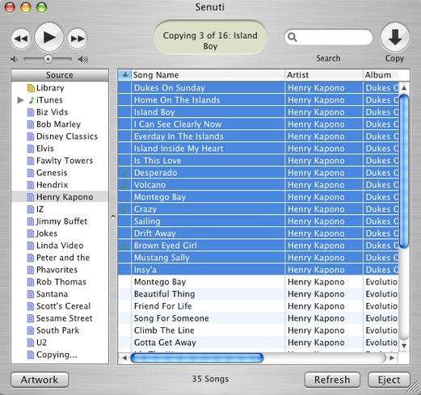Click the horizontal scrollbar left arrow
The width and height of the screenshot is (421, 395).
pos(124,358)
